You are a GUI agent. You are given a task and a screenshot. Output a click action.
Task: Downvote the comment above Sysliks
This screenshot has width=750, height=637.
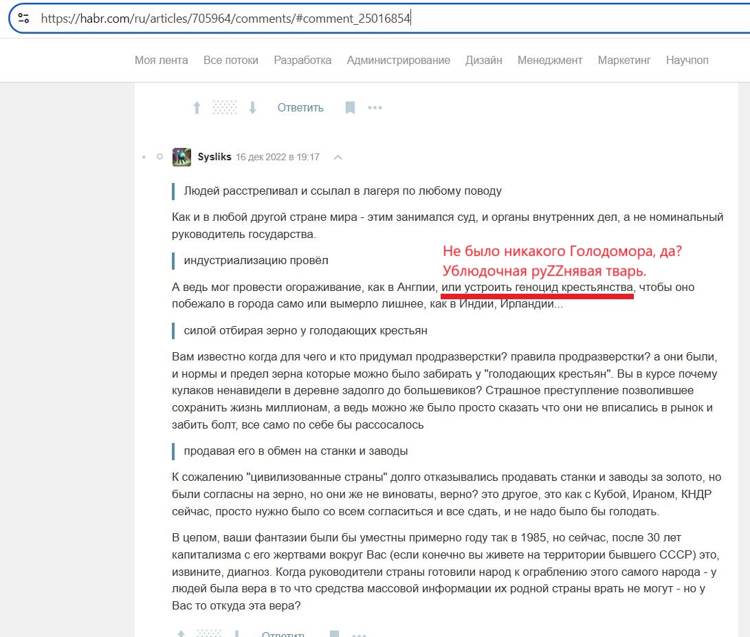point(252,108)
